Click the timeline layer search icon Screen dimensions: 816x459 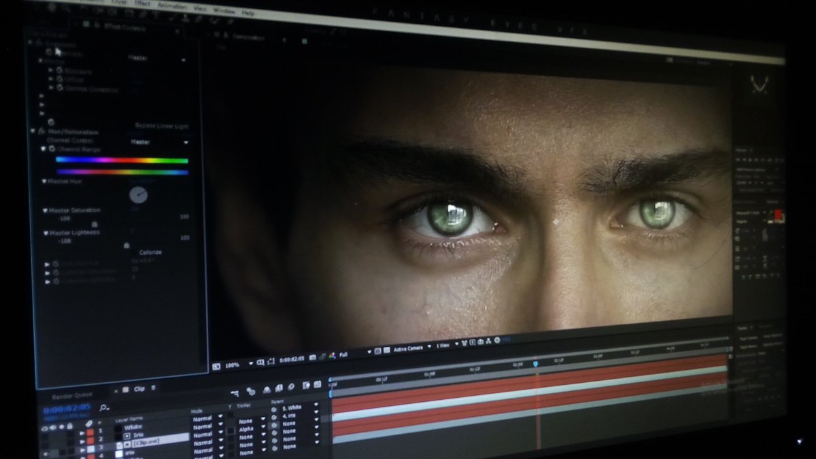103,407
